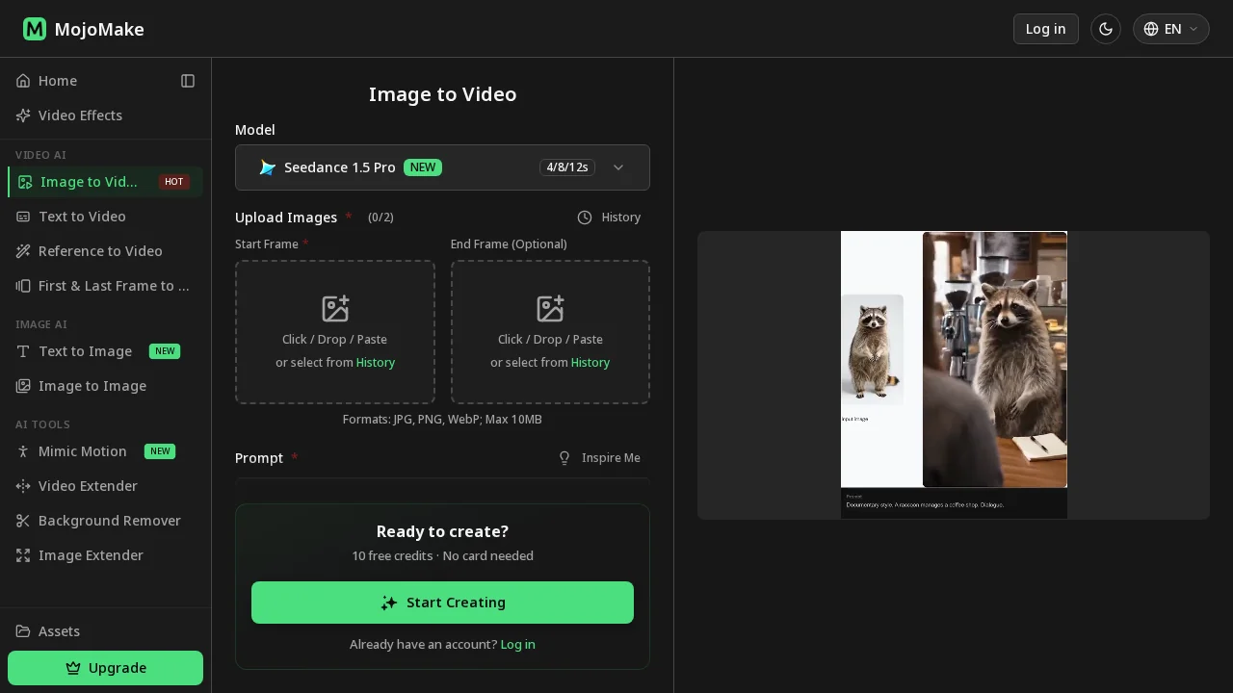Click the Log in button in header

click(x=1045, y=29)
